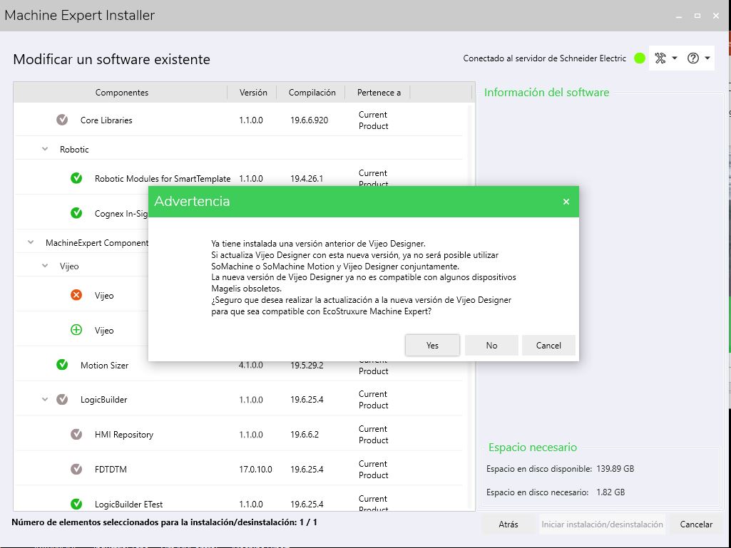Minimize the Machine Expert Installer window
The height and width of the screenshot is (548, 731).
[x=679, y=16]
